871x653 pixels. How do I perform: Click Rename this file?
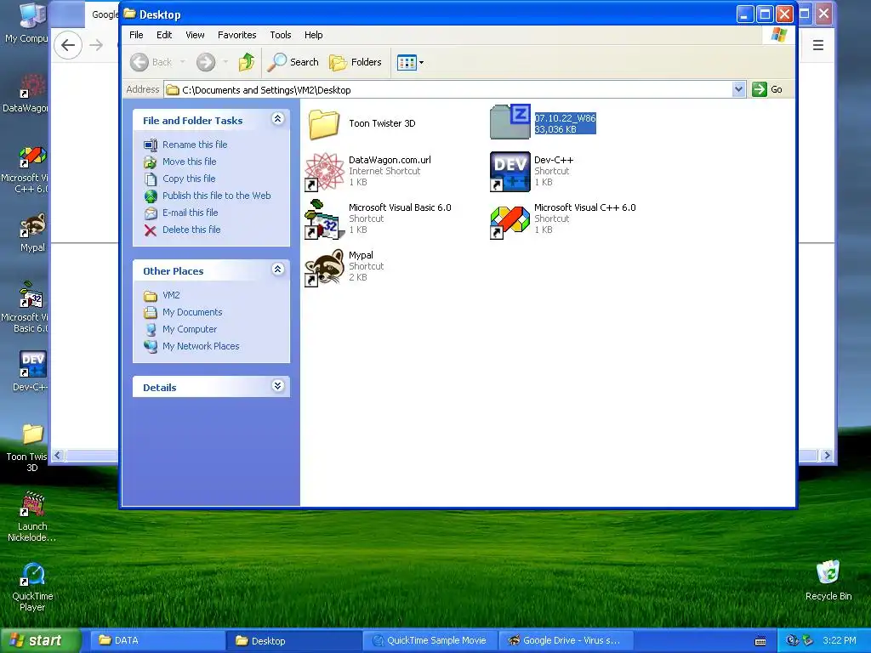coord(195,145)
